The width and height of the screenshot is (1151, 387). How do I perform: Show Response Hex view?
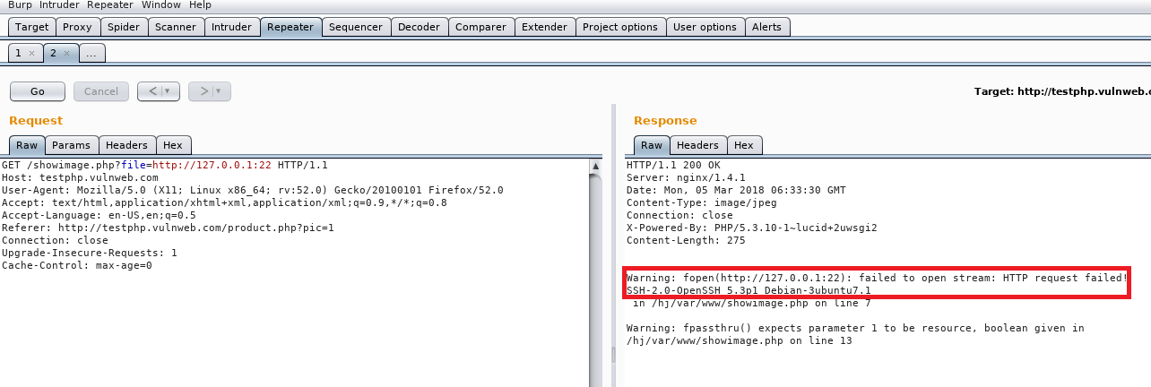[744, 145]
